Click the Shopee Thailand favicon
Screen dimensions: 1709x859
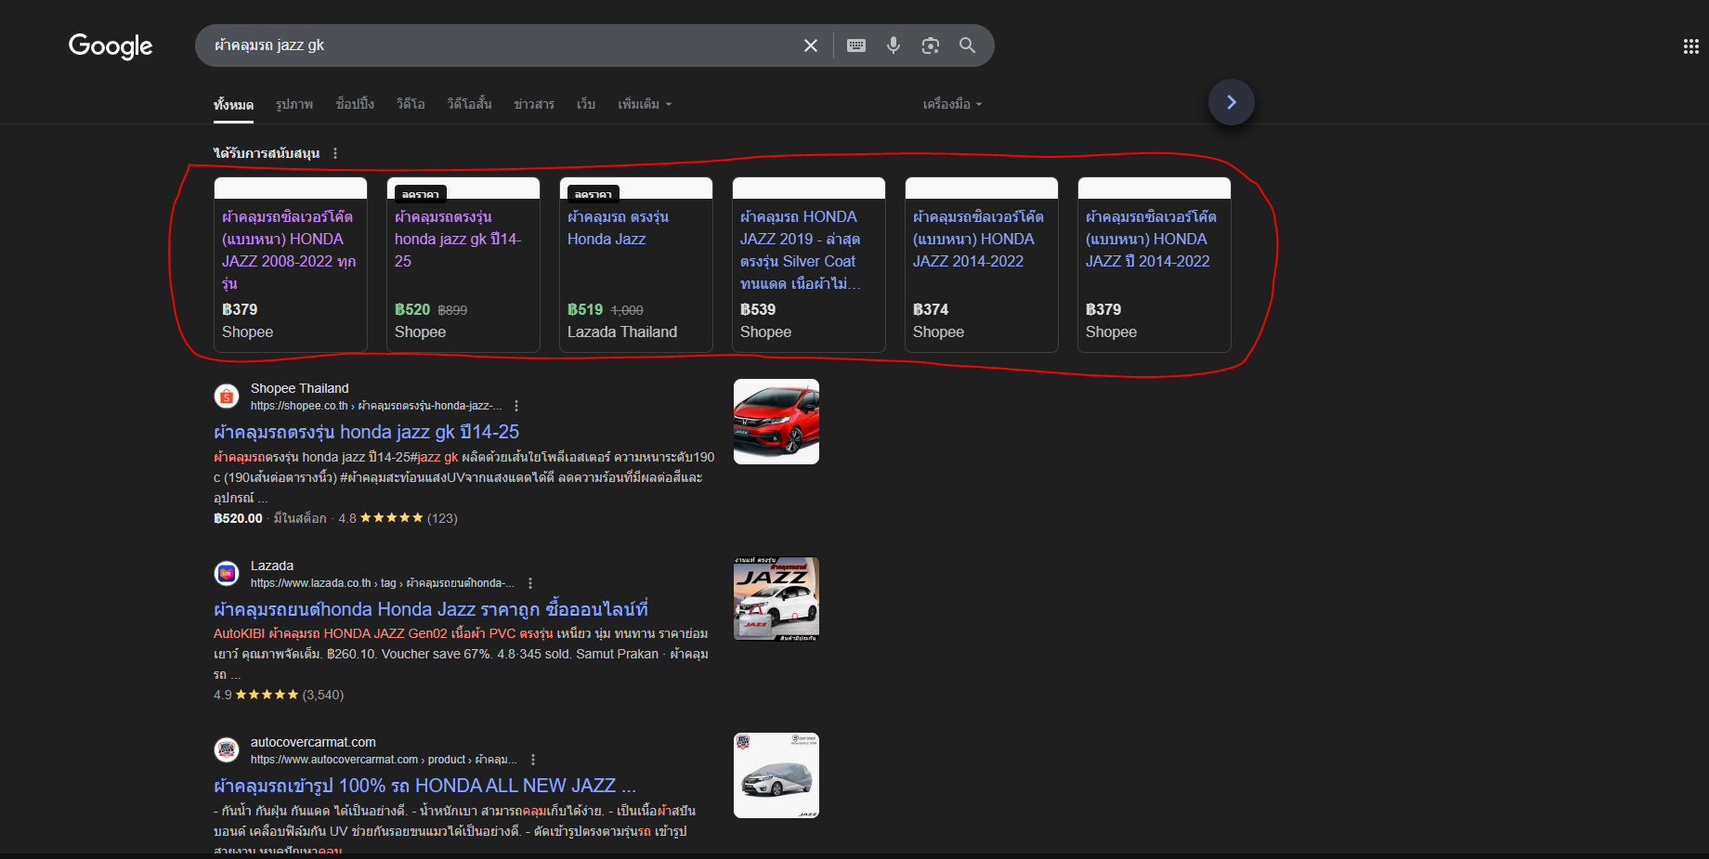pos(227,397)
